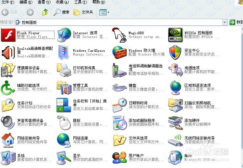243x168 pixels.
Task: Open 添加硬件 hardware icon
Action: (175, 123)
